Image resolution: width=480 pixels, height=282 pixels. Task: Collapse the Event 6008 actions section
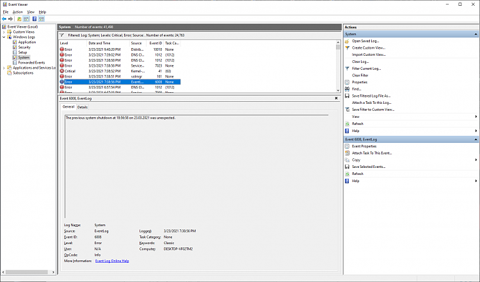[476, 140]
